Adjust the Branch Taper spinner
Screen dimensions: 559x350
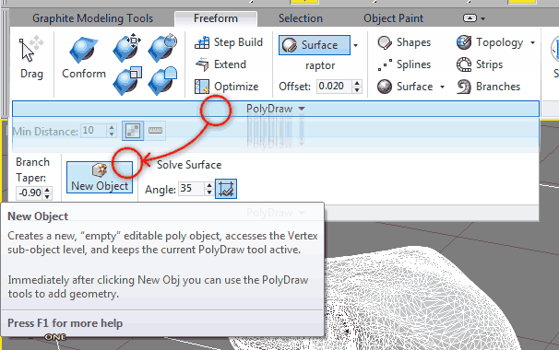tap(47, 193)
